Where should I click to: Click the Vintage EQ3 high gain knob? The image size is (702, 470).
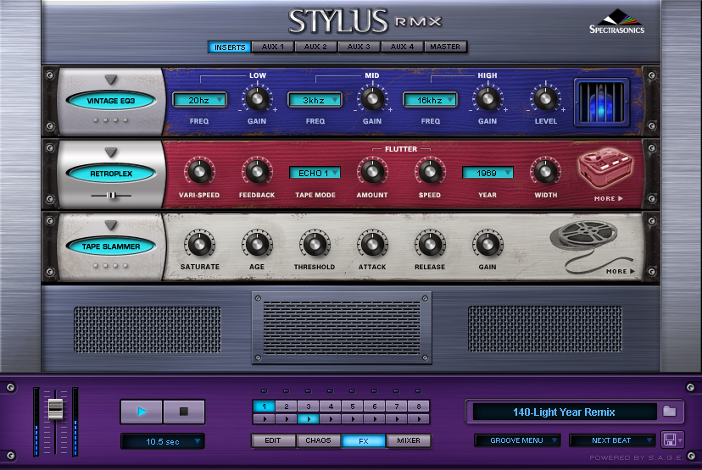point(487,99)
